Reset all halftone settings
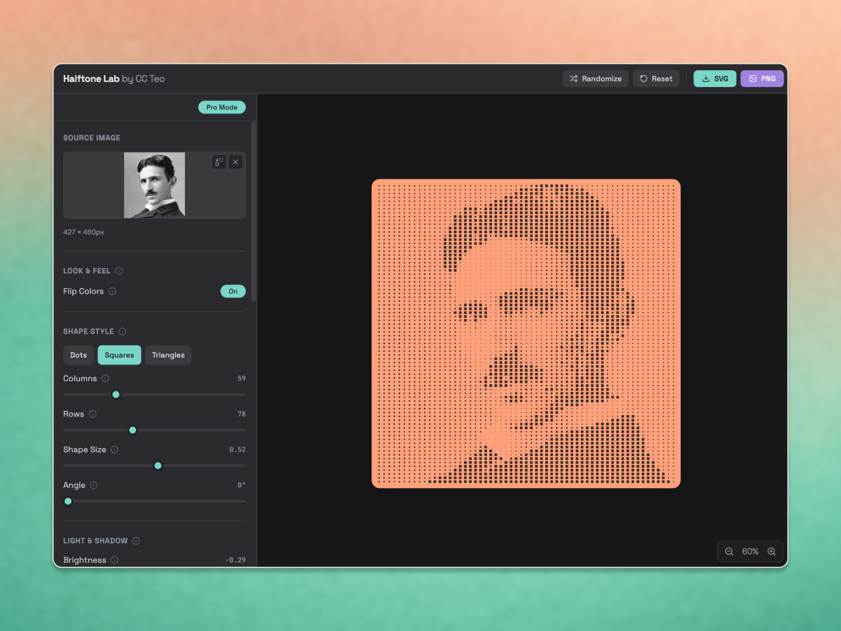 (x=656, y=79)
